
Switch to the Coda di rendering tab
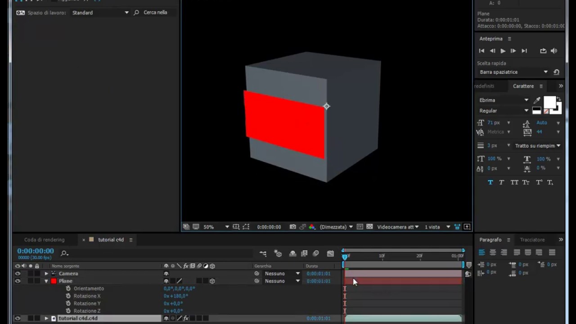coord(44,240)
